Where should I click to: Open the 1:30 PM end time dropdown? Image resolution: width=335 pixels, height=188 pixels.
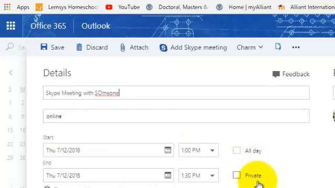198,175
